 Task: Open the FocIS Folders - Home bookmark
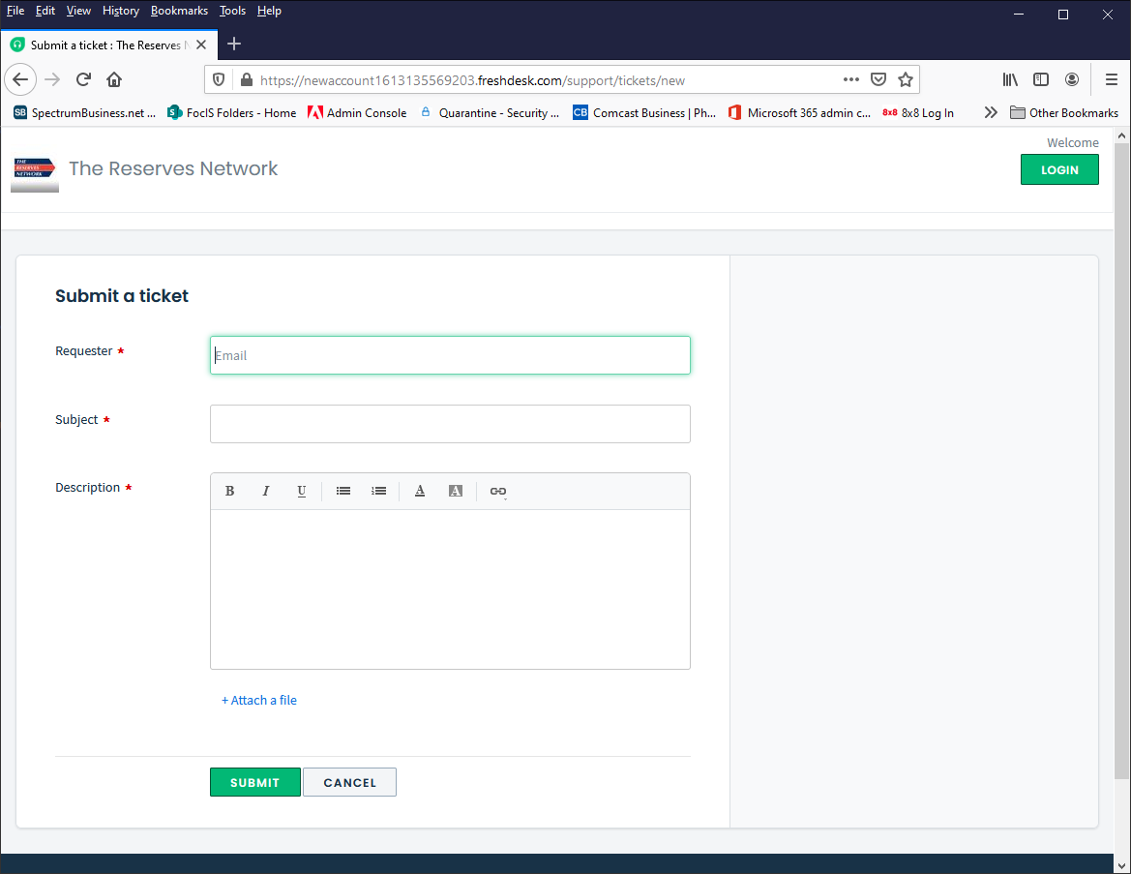coord(231,112)
